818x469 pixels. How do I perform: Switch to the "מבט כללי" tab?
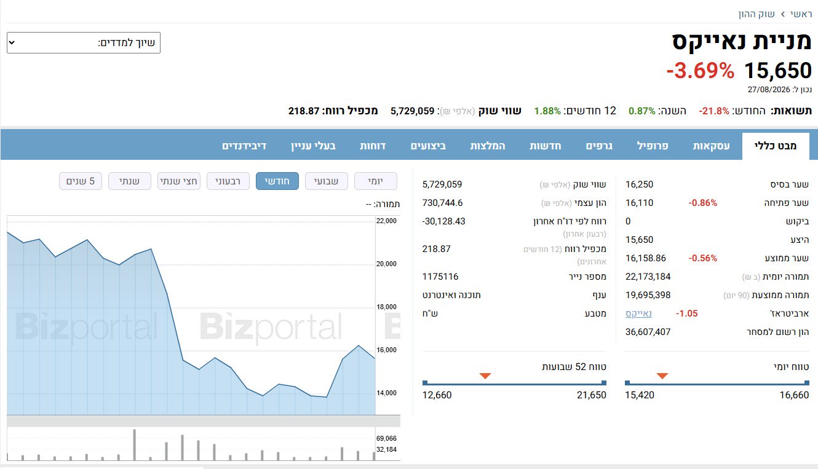(776, 146)
